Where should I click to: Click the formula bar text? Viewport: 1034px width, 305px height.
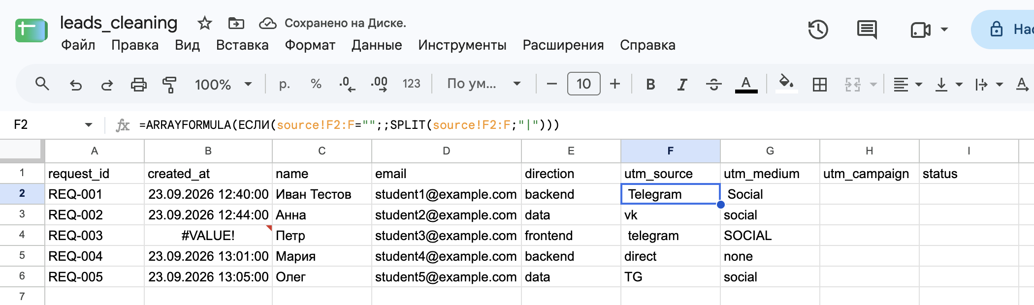pyautogui.click(x=349, y=125)
